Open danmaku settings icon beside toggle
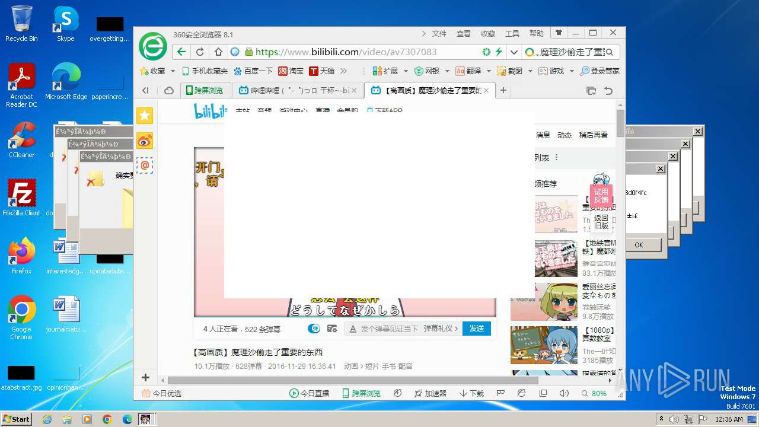Screen dimensions: 759x427 (x=332, y=328)
